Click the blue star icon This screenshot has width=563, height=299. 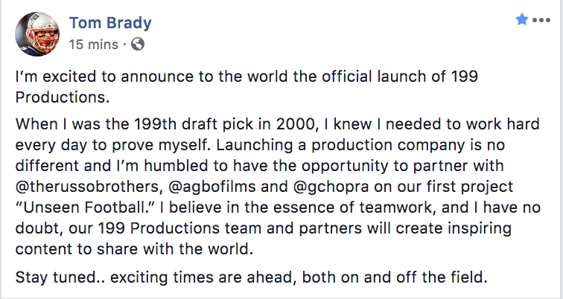pyautogui.click(x=522, y=20)
